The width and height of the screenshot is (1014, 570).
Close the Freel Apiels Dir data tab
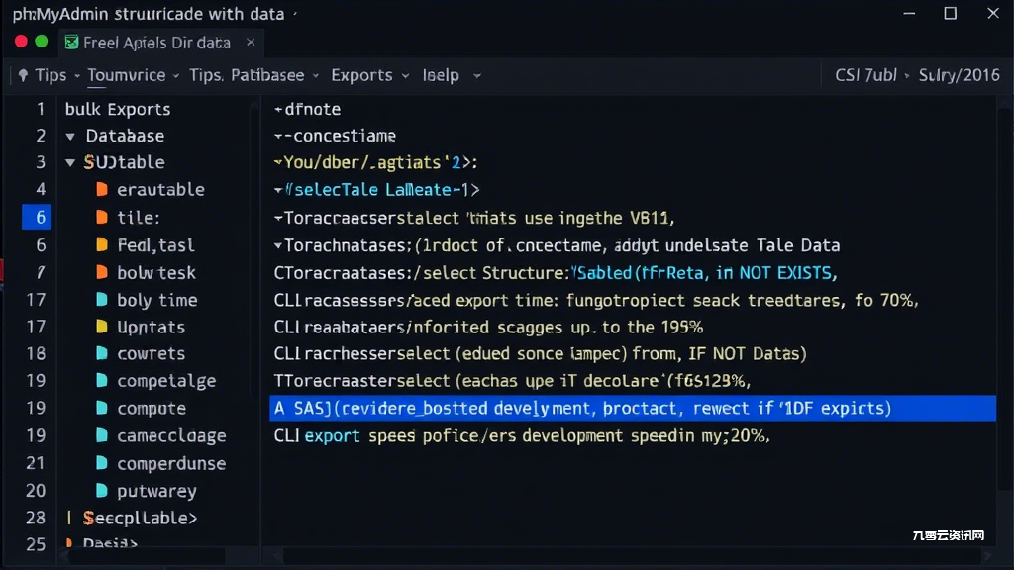251,42
